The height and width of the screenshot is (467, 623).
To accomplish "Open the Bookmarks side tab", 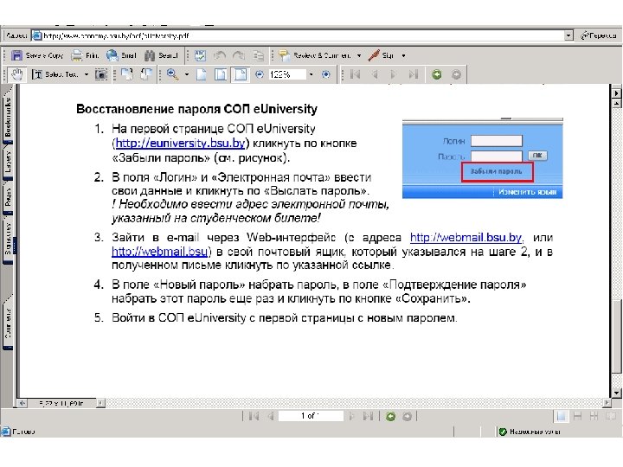I will point(8,117).
